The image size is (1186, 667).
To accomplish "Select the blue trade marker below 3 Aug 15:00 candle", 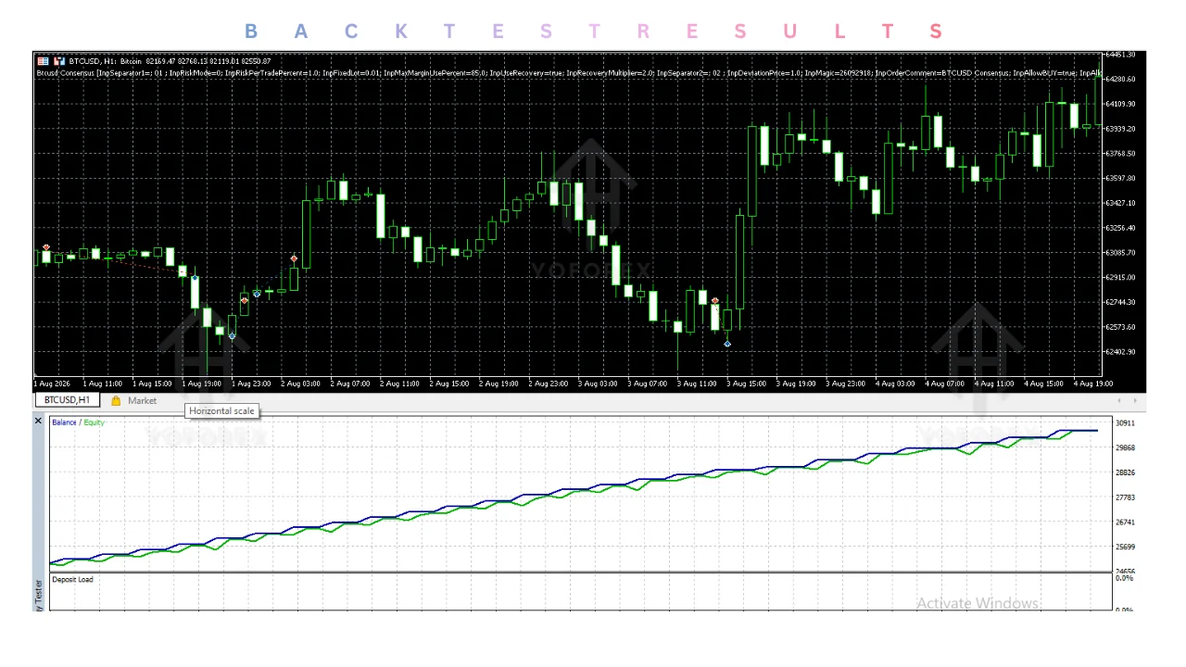I will [727, 345].
